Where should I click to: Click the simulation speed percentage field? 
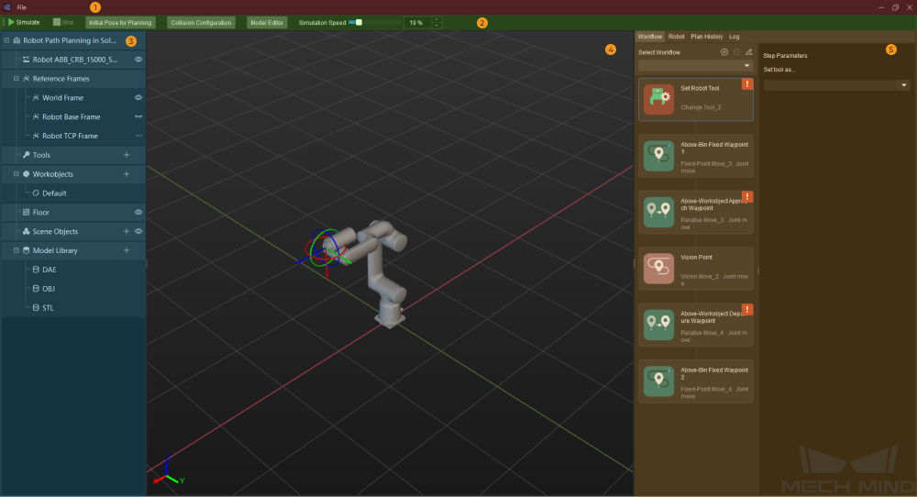tap(418, 22)
